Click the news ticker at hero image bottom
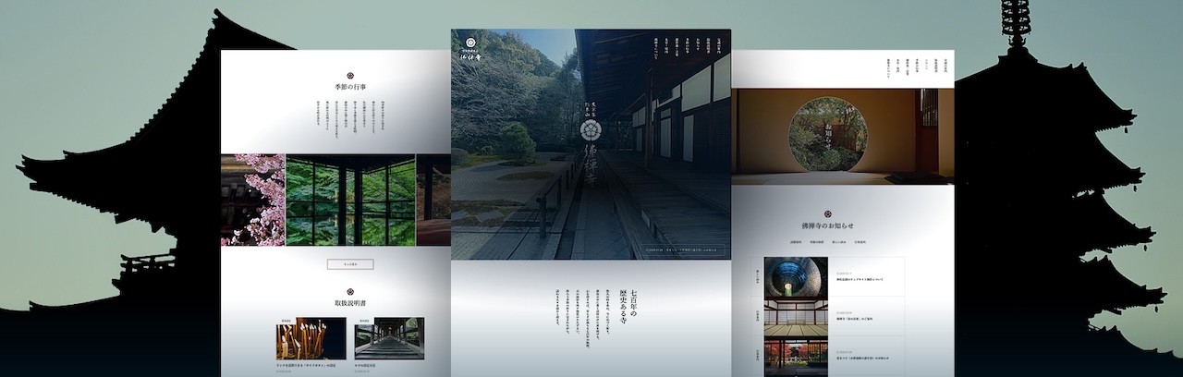1183x377 pixels. click(682, 249)
